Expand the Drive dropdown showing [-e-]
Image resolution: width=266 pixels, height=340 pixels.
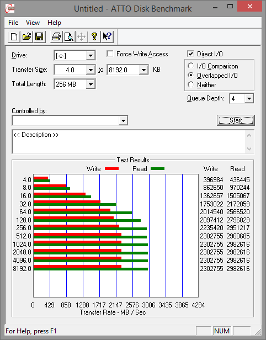tap(91, 56)
